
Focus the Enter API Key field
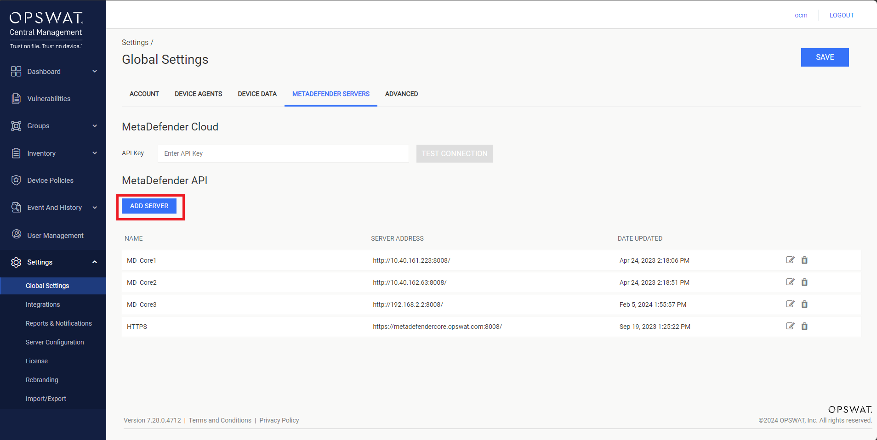(x=283, y=153)
